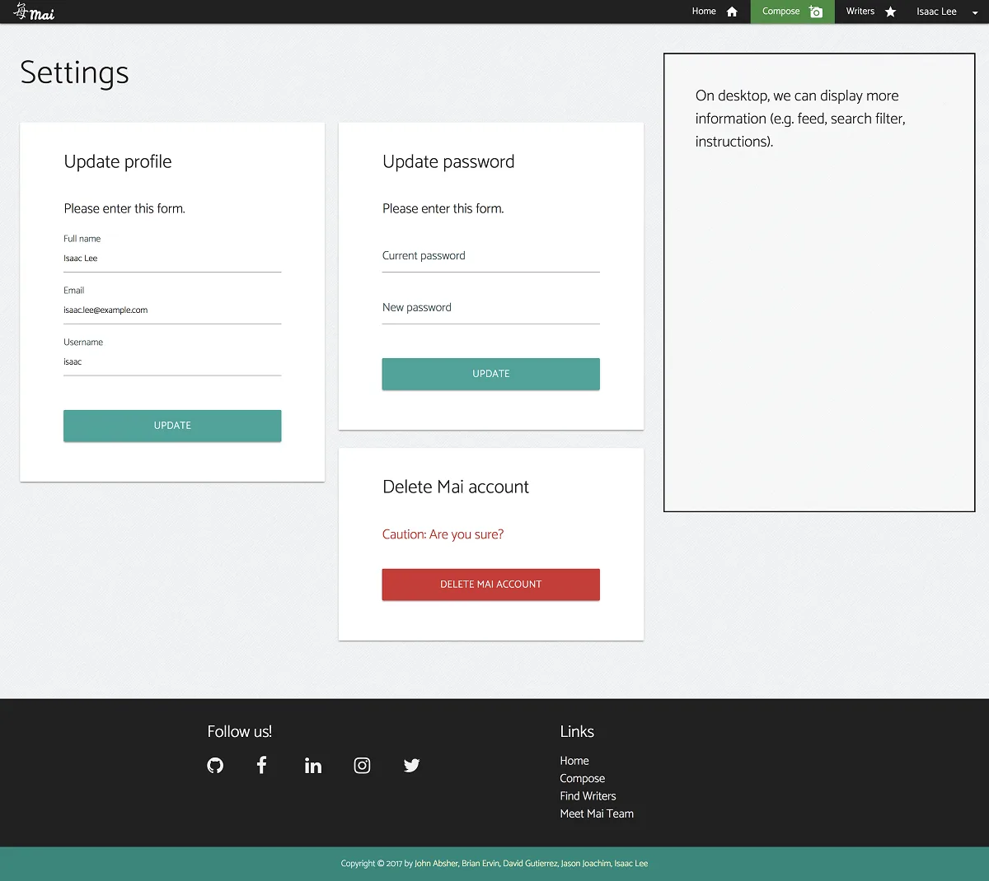This screenshot has width=989, height=881.
Task: Click the Isaac Lee user menu label
Action: pyautogui.click(x=936, y=12)
